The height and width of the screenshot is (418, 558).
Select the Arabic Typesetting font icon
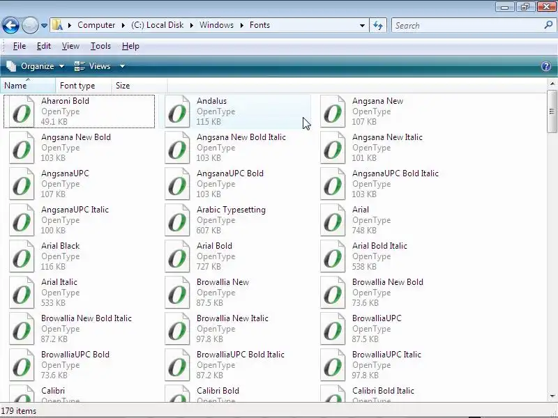click(x=177, y=220)
